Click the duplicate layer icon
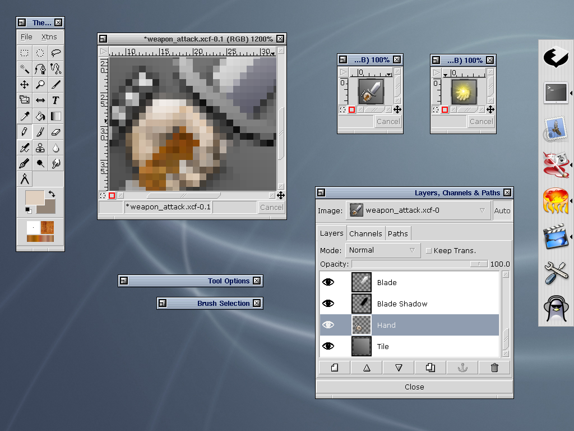574x431 pixels. tap(430, 368)
